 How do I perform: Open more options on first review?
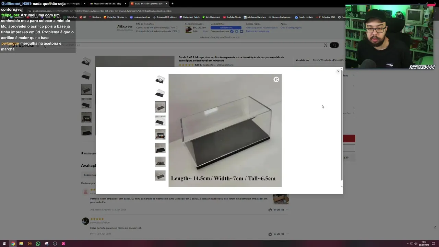pyautogui.click(x=287, y=210)
